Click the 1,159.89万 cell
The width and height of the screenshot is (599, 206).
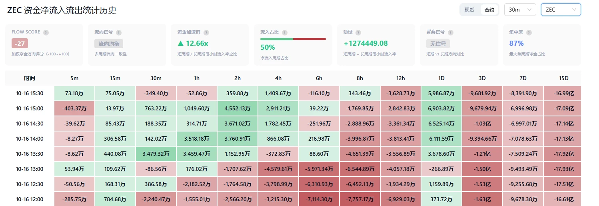click(x=441, y=184)
